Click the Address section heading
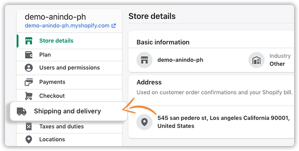Image resolution: width=299 pixels, height=151 pixels. [149, 82]
